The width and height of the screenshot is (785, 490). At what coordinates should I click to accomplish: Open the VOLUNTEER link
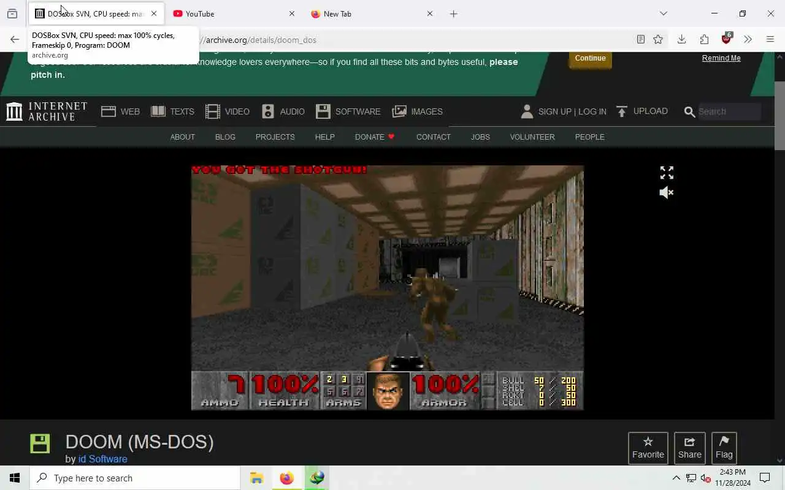click(532, 137)
